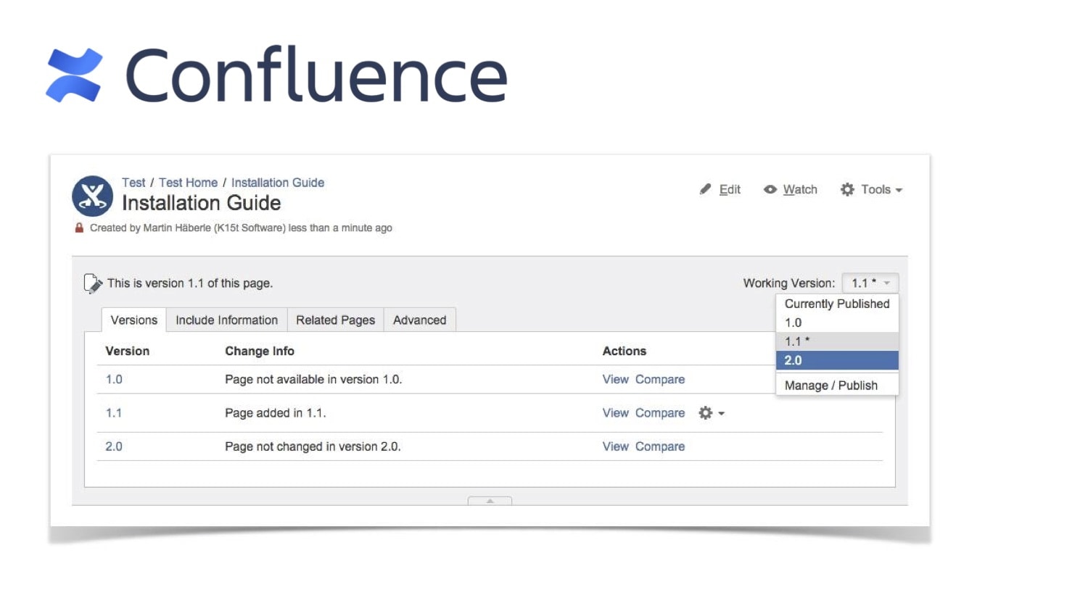
Task: Click Compare for version 2.0
Action: [x=660, y=446]
